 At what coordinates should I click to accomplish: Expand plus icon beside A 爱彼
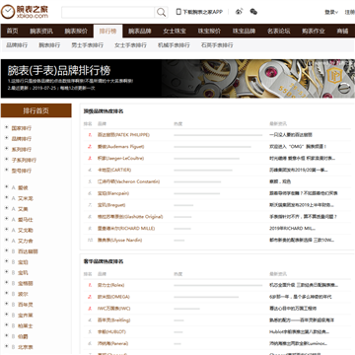click(x=6, y=187)
